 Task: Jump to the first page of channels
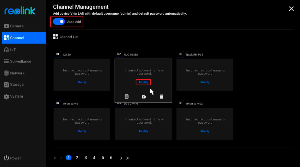pyautogui.click(x=55, y=158)
